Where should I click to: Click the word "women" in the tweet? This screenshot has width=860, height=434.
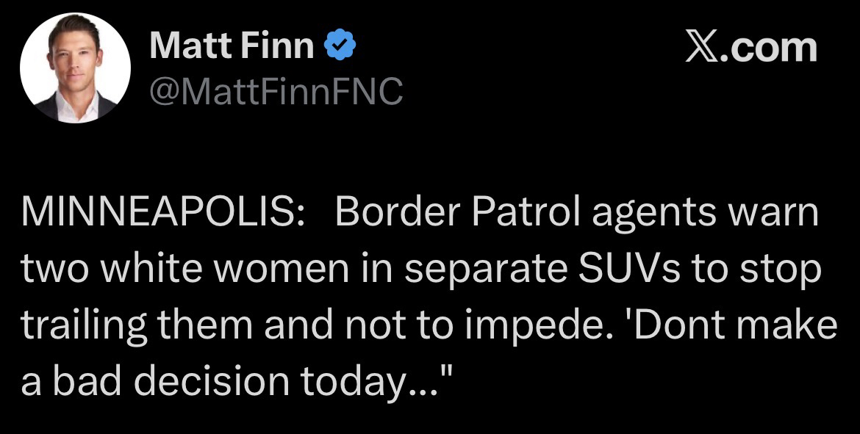click(262, 270)
